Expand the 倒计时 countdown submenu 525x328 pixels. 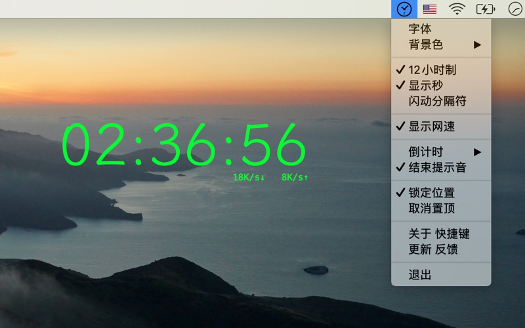pyautogui.click(x=441, y=152)
